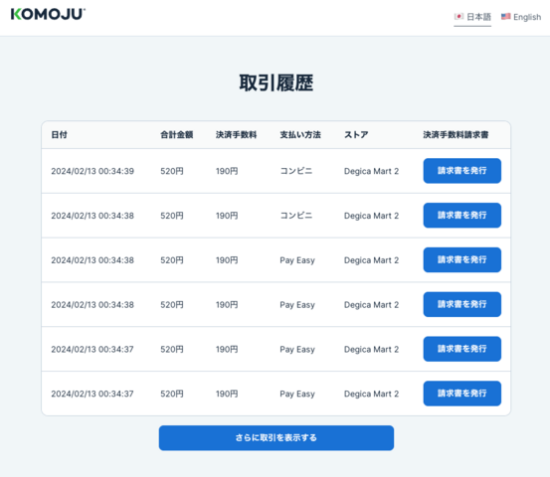The width and height of the screenshot is (550, 477).
Task: Click the 取引履歴 page heading
Action: pos(276,83)
